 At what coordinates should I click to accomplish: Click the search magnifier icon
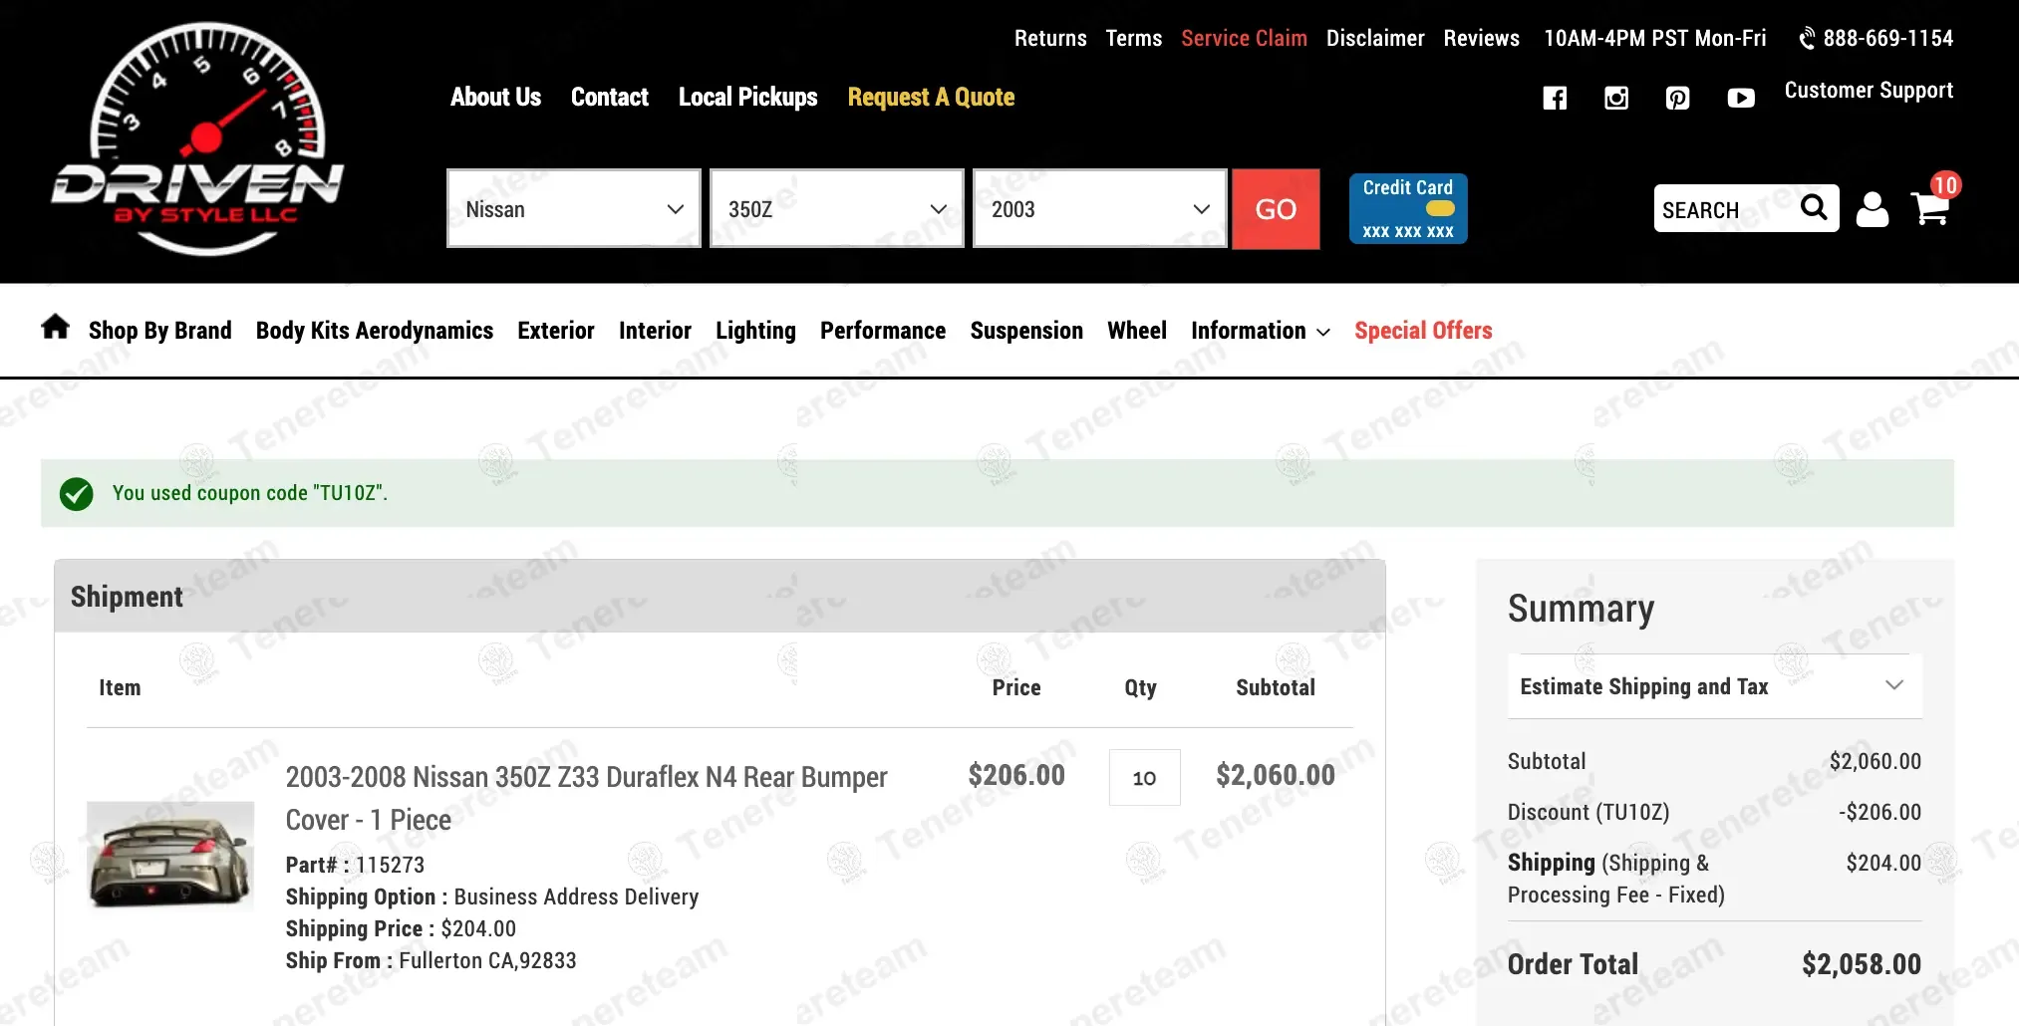[1814, 207]
